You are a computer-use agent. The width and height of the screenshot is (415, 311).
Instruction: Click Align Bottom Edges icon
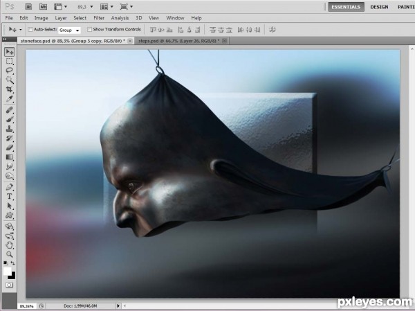[x=169, y=29]
